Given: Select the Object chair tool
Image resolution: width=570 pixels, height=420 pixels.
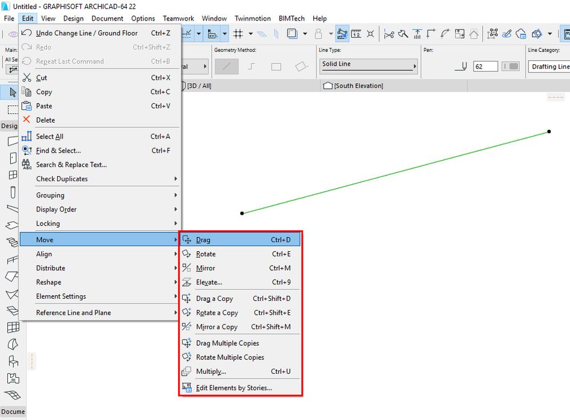Looking at the screenshot, I should [13, 361].
